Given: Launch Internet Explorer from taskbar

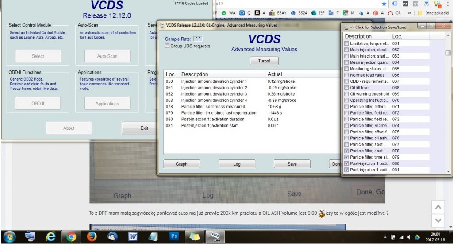Looking at the screenshot, I should coord(50,237).
